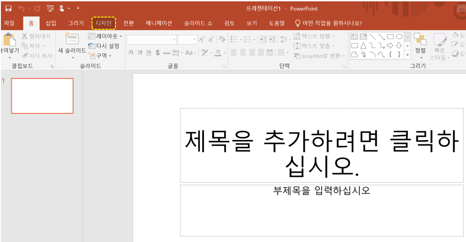The image size is (466, 242).
Task: Click the Redo icon in the title bar
Action: coord(37,8)
